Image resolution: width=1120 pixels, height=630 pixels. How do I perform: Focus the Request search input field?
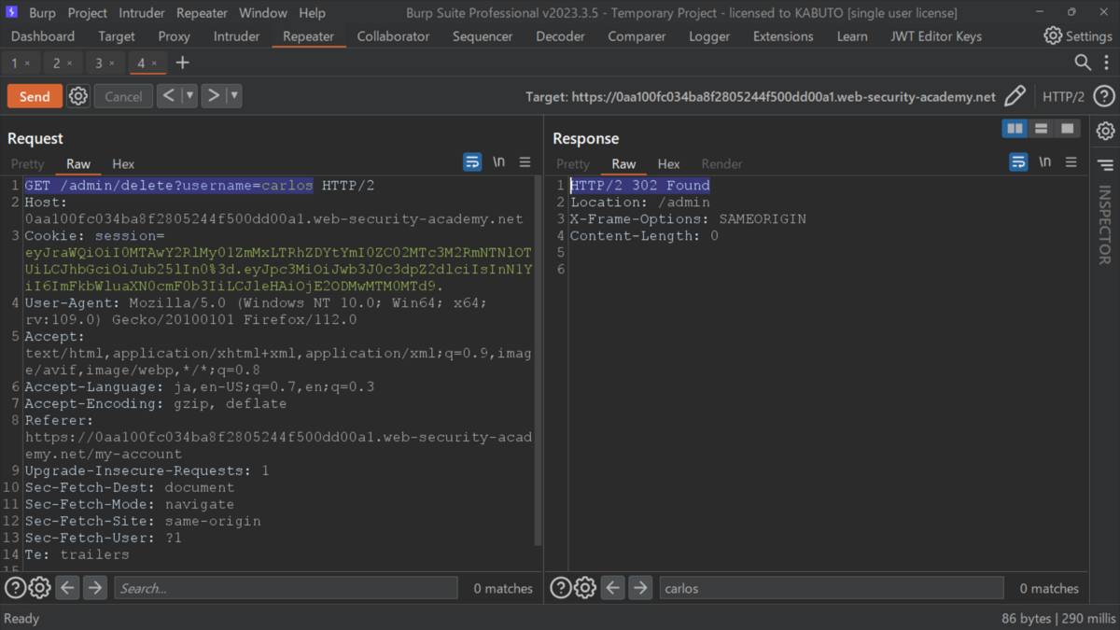(x=286, y=588)
